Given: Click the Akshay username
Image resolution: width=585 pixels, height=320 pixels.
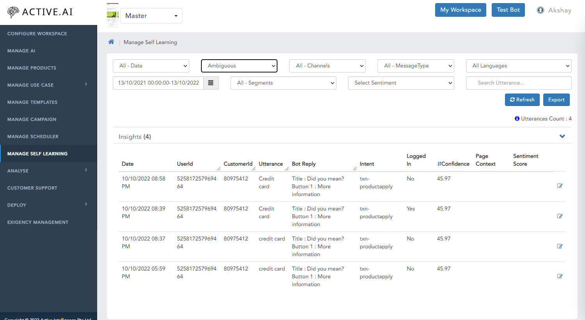Looking at the screenshot, I should (x=560, y=10).
